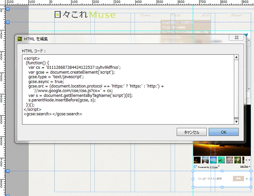Click the gallery next (right) arrow
The height and width of the screenshot is (196, 254).
point(249,160)
